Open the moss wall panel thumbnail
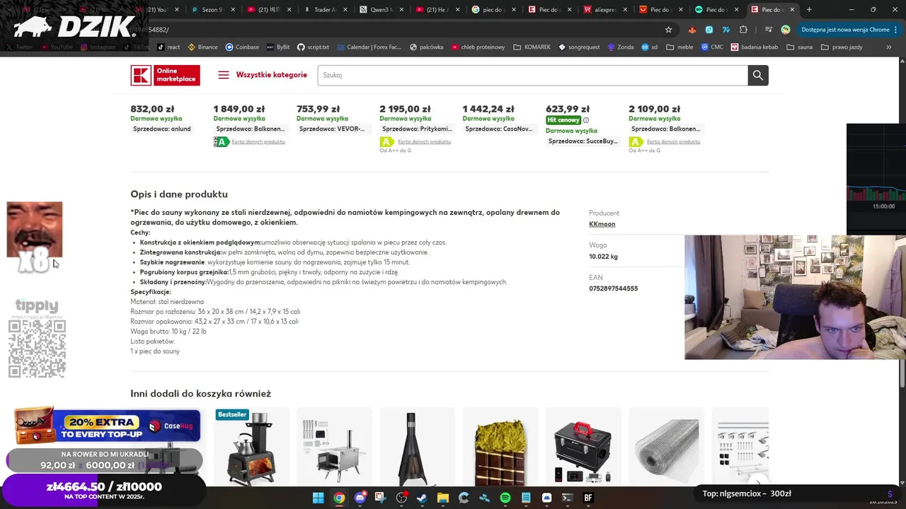906x509 pixels. [500, 447]
